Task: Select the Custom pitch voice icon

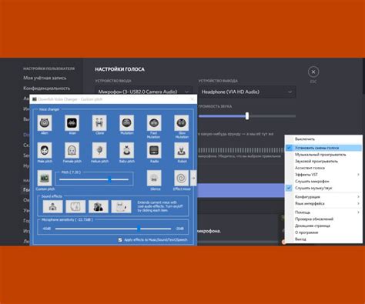Action: [x=45, y=178]
